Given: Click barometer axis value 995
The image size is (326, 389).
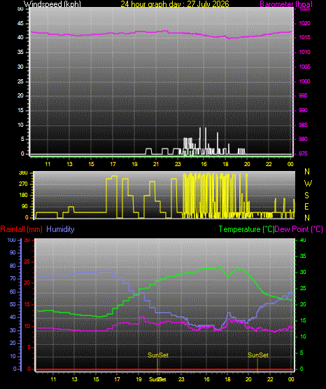Looking at the screenshot, I should (x=303, y=95).
